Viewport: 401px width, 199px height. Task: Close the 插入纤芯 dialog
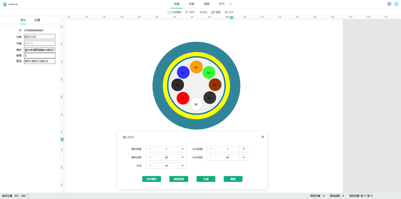[262, 137]
